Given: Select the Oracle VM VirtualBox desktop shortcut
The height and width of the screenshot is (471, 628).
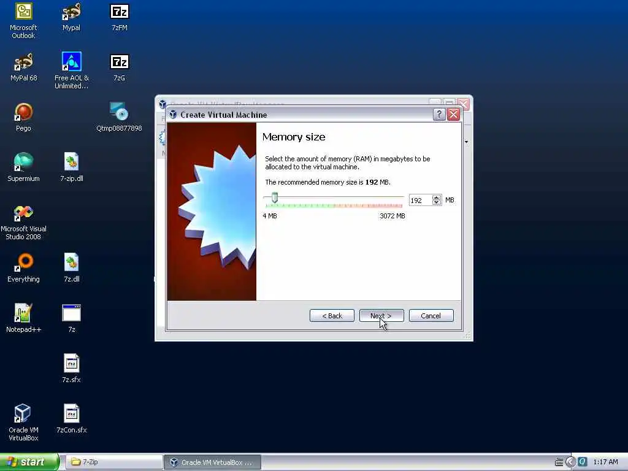Looking at the screenshot, I should pyautogui.click(x=23, y=423).
